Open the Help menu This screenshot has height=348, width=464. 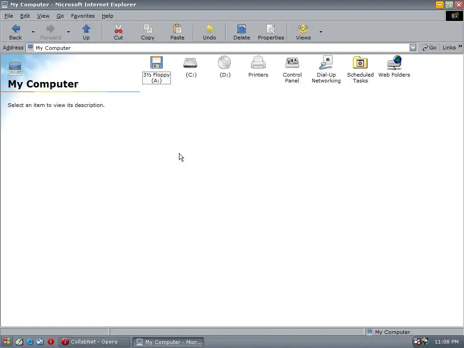[107, 16]
